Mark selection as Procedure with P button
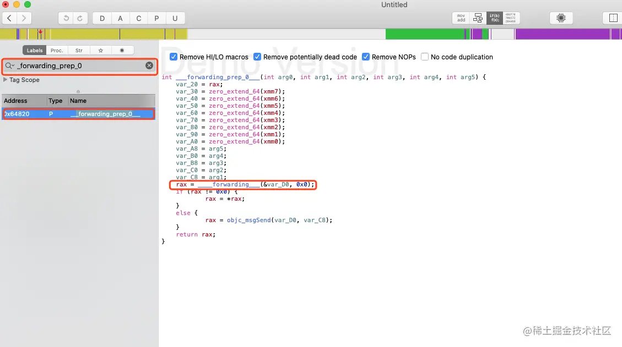The image size is (622, 347). [156, 18]
